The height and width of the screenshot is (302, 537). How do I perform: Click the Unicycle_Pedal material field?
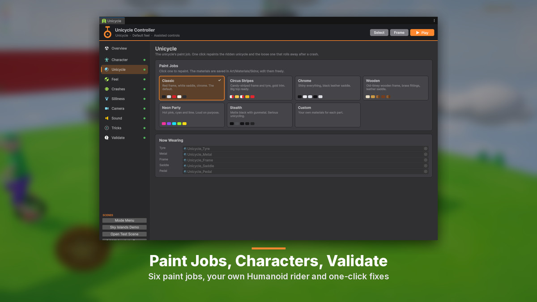(305, 171)
